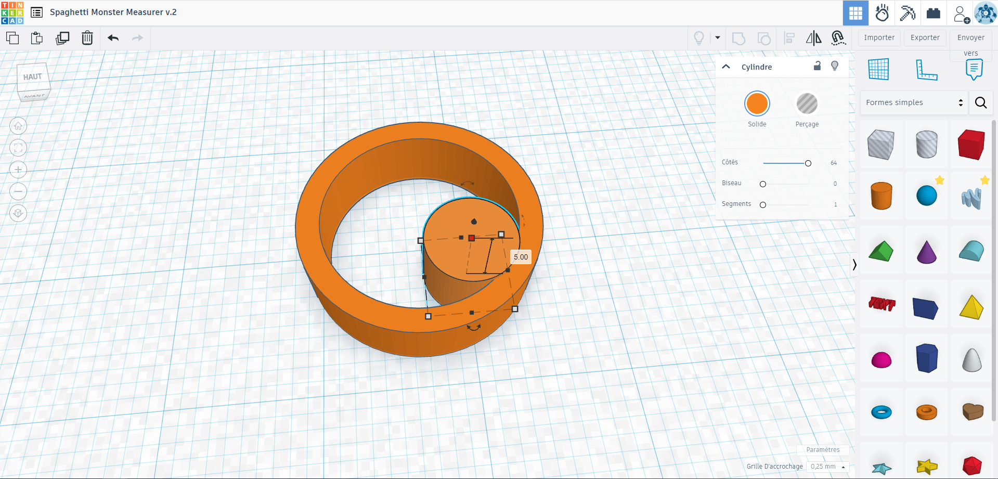Pick the striped hole cylinder shape
998x479 pixels.
click(x=926, y=144)
